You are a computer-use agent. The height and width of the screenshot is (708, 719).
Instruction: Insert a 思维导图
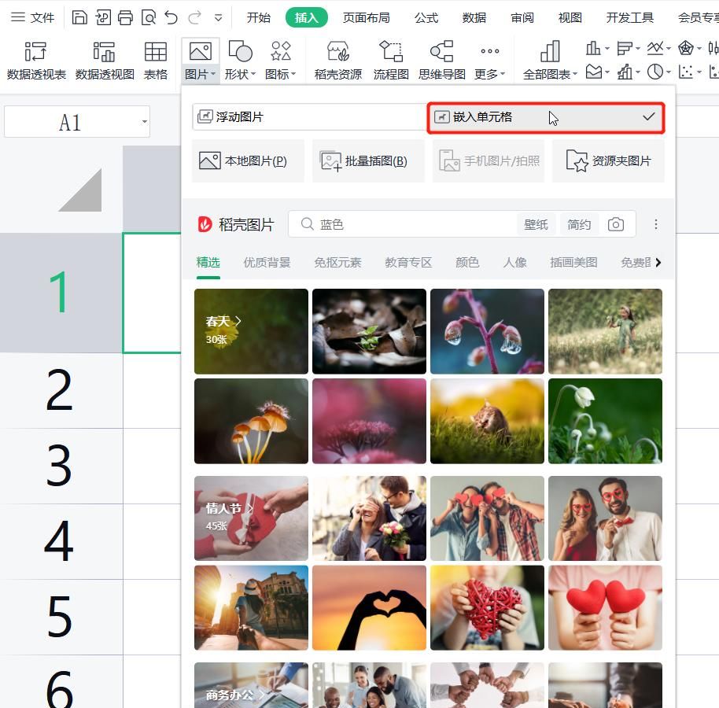(x=442, y=61)
